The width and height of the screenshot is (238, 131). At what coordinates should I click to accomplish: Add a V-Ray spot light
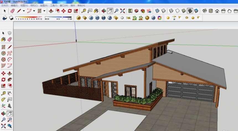coord(180,18)
